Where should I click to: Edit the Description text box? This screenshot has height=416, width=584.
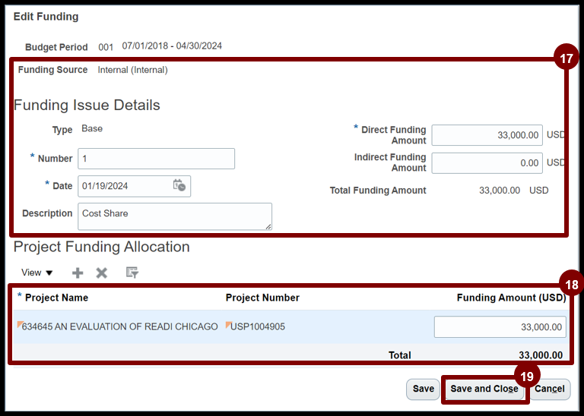pos(173,216)
